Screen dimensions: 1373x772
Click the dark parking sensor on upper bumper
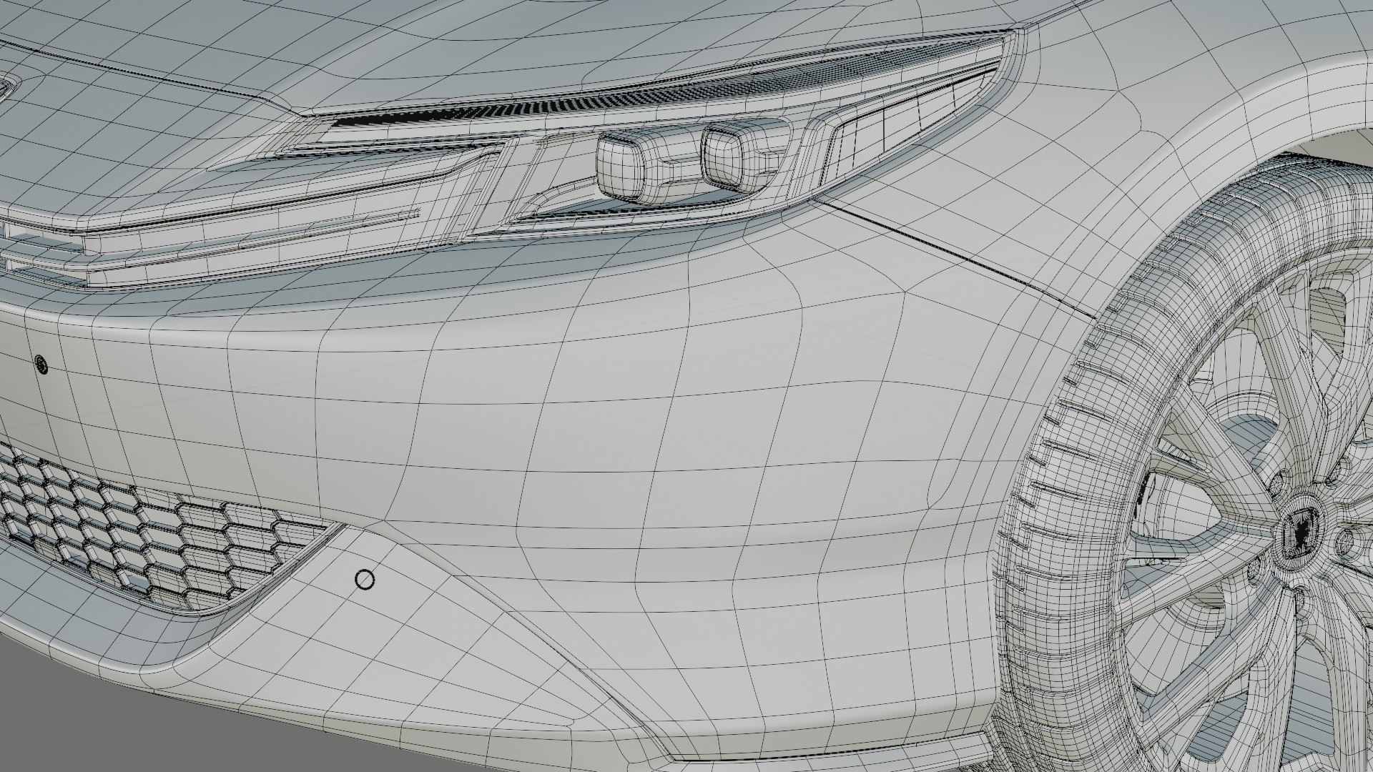tap(40, 364)
